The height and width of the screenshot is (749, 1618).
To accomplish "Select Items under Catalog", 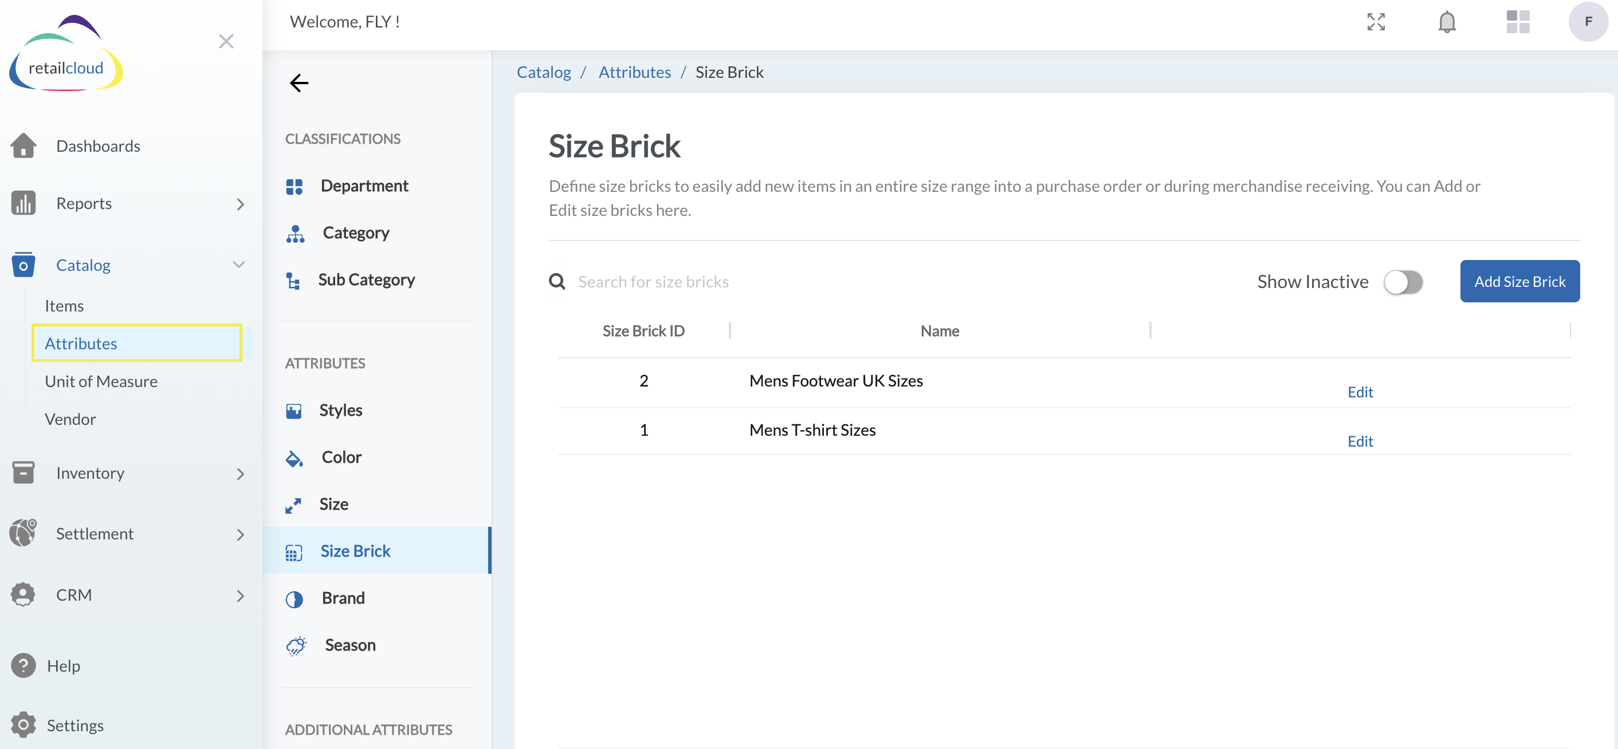I will click(x=64, y=306).
